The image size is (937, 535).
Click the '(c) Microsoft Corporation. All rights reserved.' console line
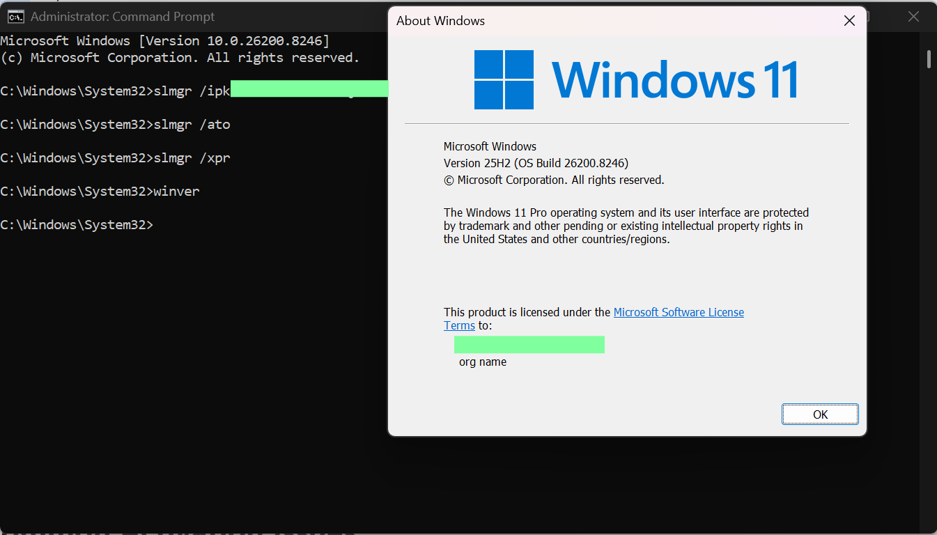[x=180, y=58]
